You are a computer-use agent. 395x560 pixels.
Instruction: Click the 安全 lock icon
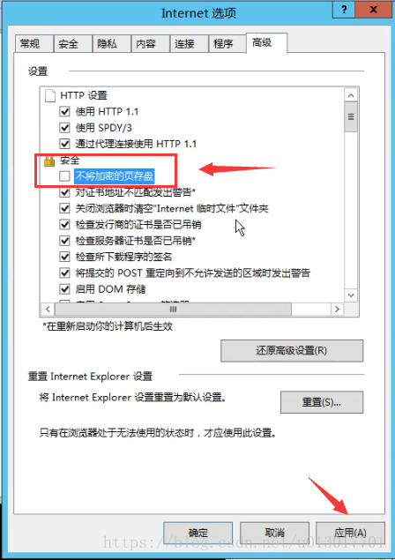click(x=49, y=161)
